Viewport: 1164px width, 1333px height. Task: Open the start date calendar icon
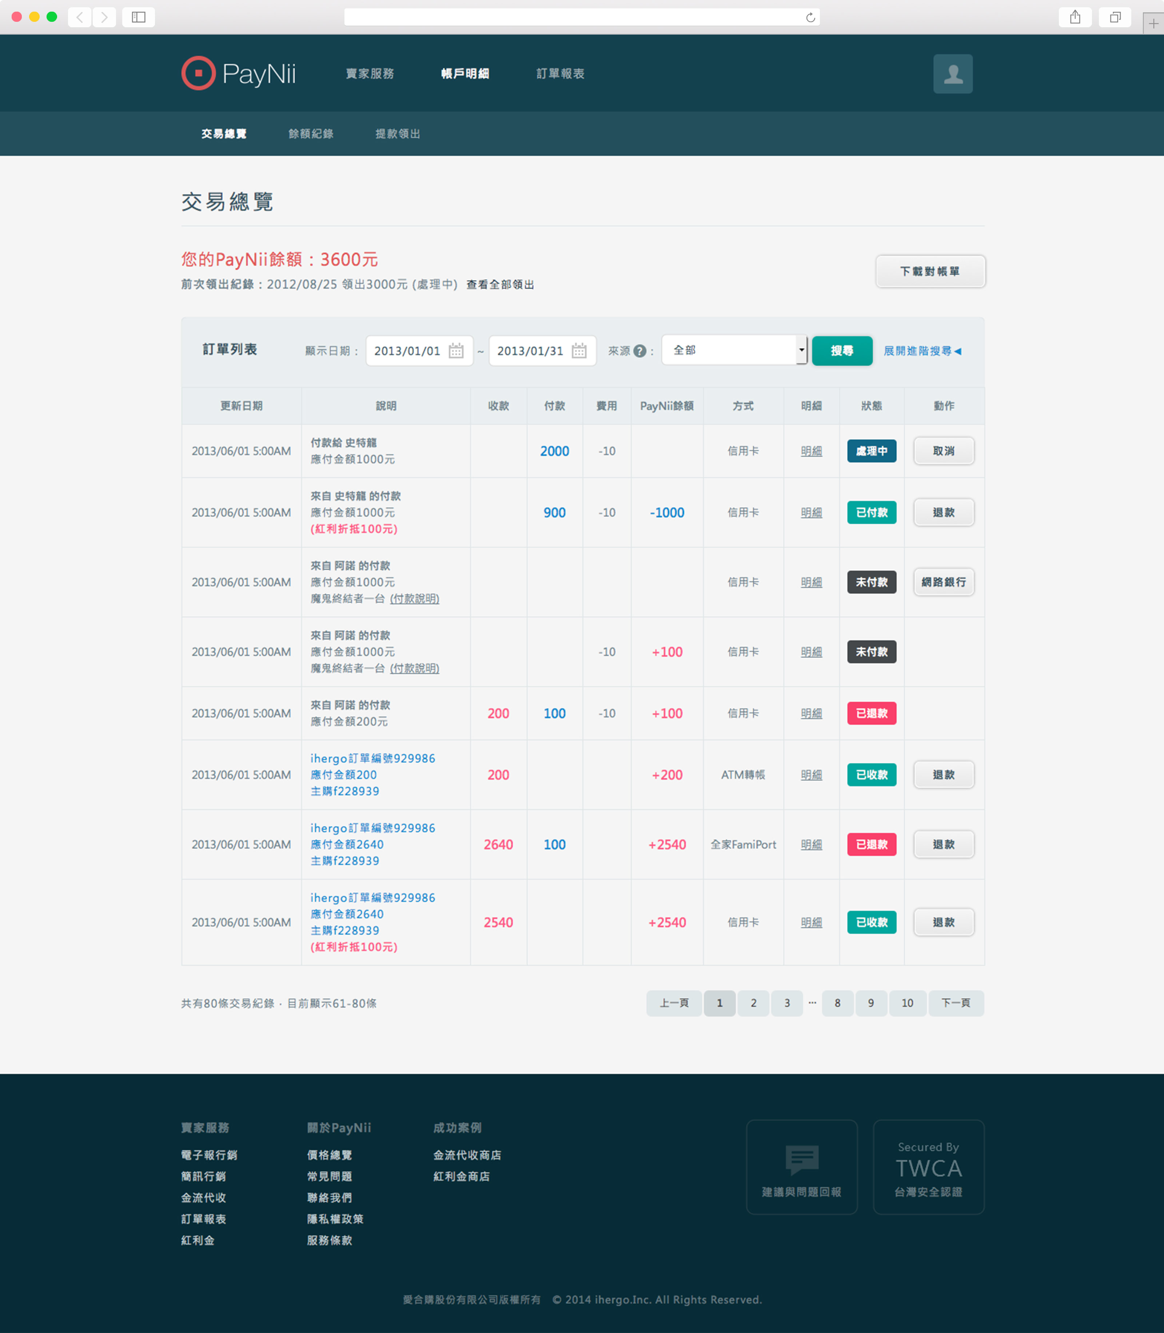click(x=456, y=351)
